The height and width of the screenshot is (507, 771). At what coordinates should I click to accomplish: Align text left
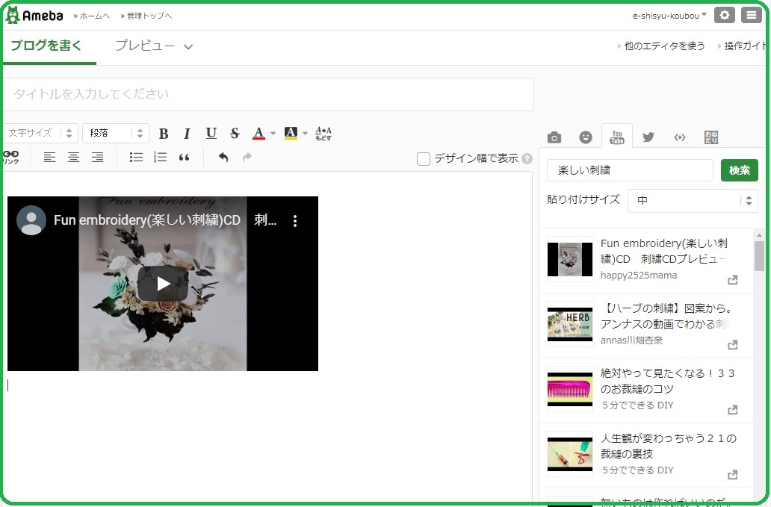[49, 158]
